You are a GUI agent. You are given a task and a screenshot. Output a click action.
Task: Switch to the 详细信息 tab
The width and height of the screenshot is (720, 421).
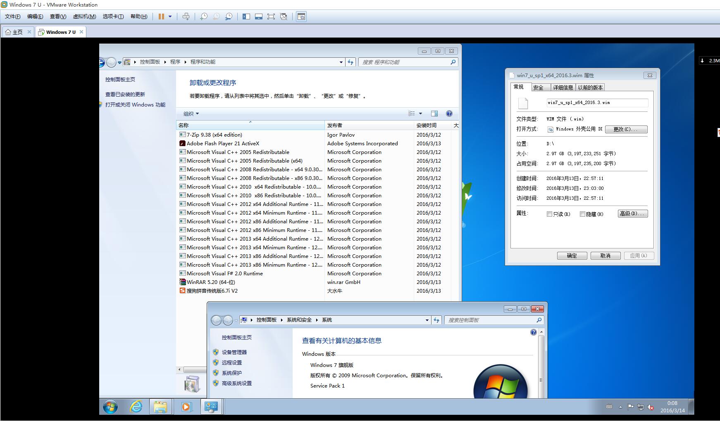(563, 88)
